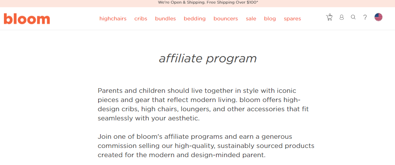Screen dimensions: 395x165
Task: Click the help question mark icon
Action: click(x=365, y=17)
